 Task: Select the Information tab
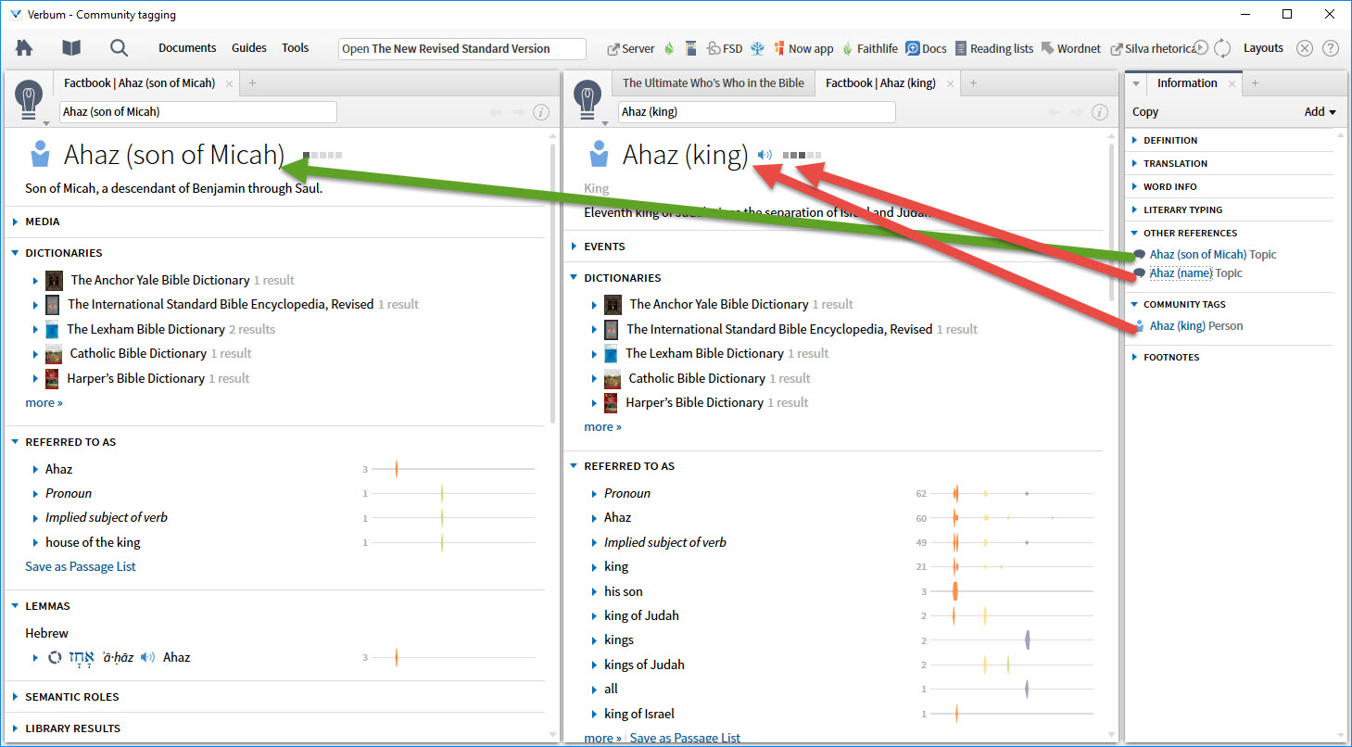point(1187,83)
